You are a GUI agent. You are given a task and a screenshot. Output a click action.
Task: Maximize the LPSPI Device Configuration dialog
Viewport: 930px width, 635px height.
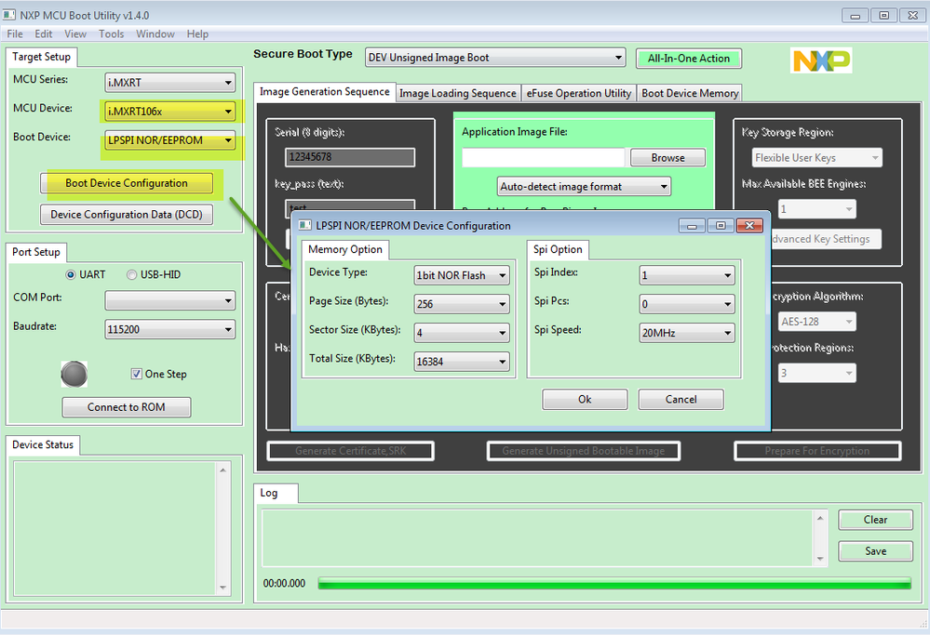click(720, 226)
